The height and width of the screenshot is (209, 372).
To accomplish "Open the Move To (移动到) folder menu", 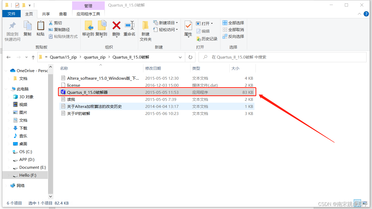I will (88, 29).
